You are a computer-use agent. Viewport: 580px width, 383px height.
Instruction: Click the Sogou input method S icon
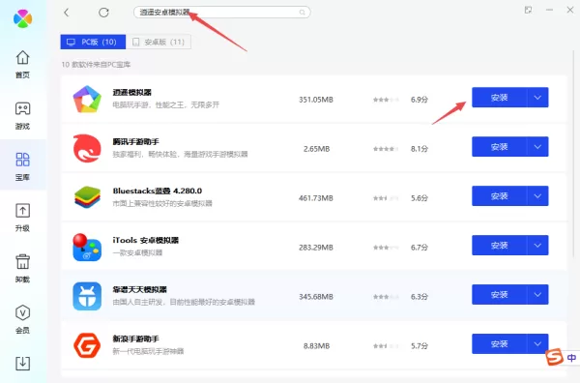pyautogui.click(x=554, y=357)
